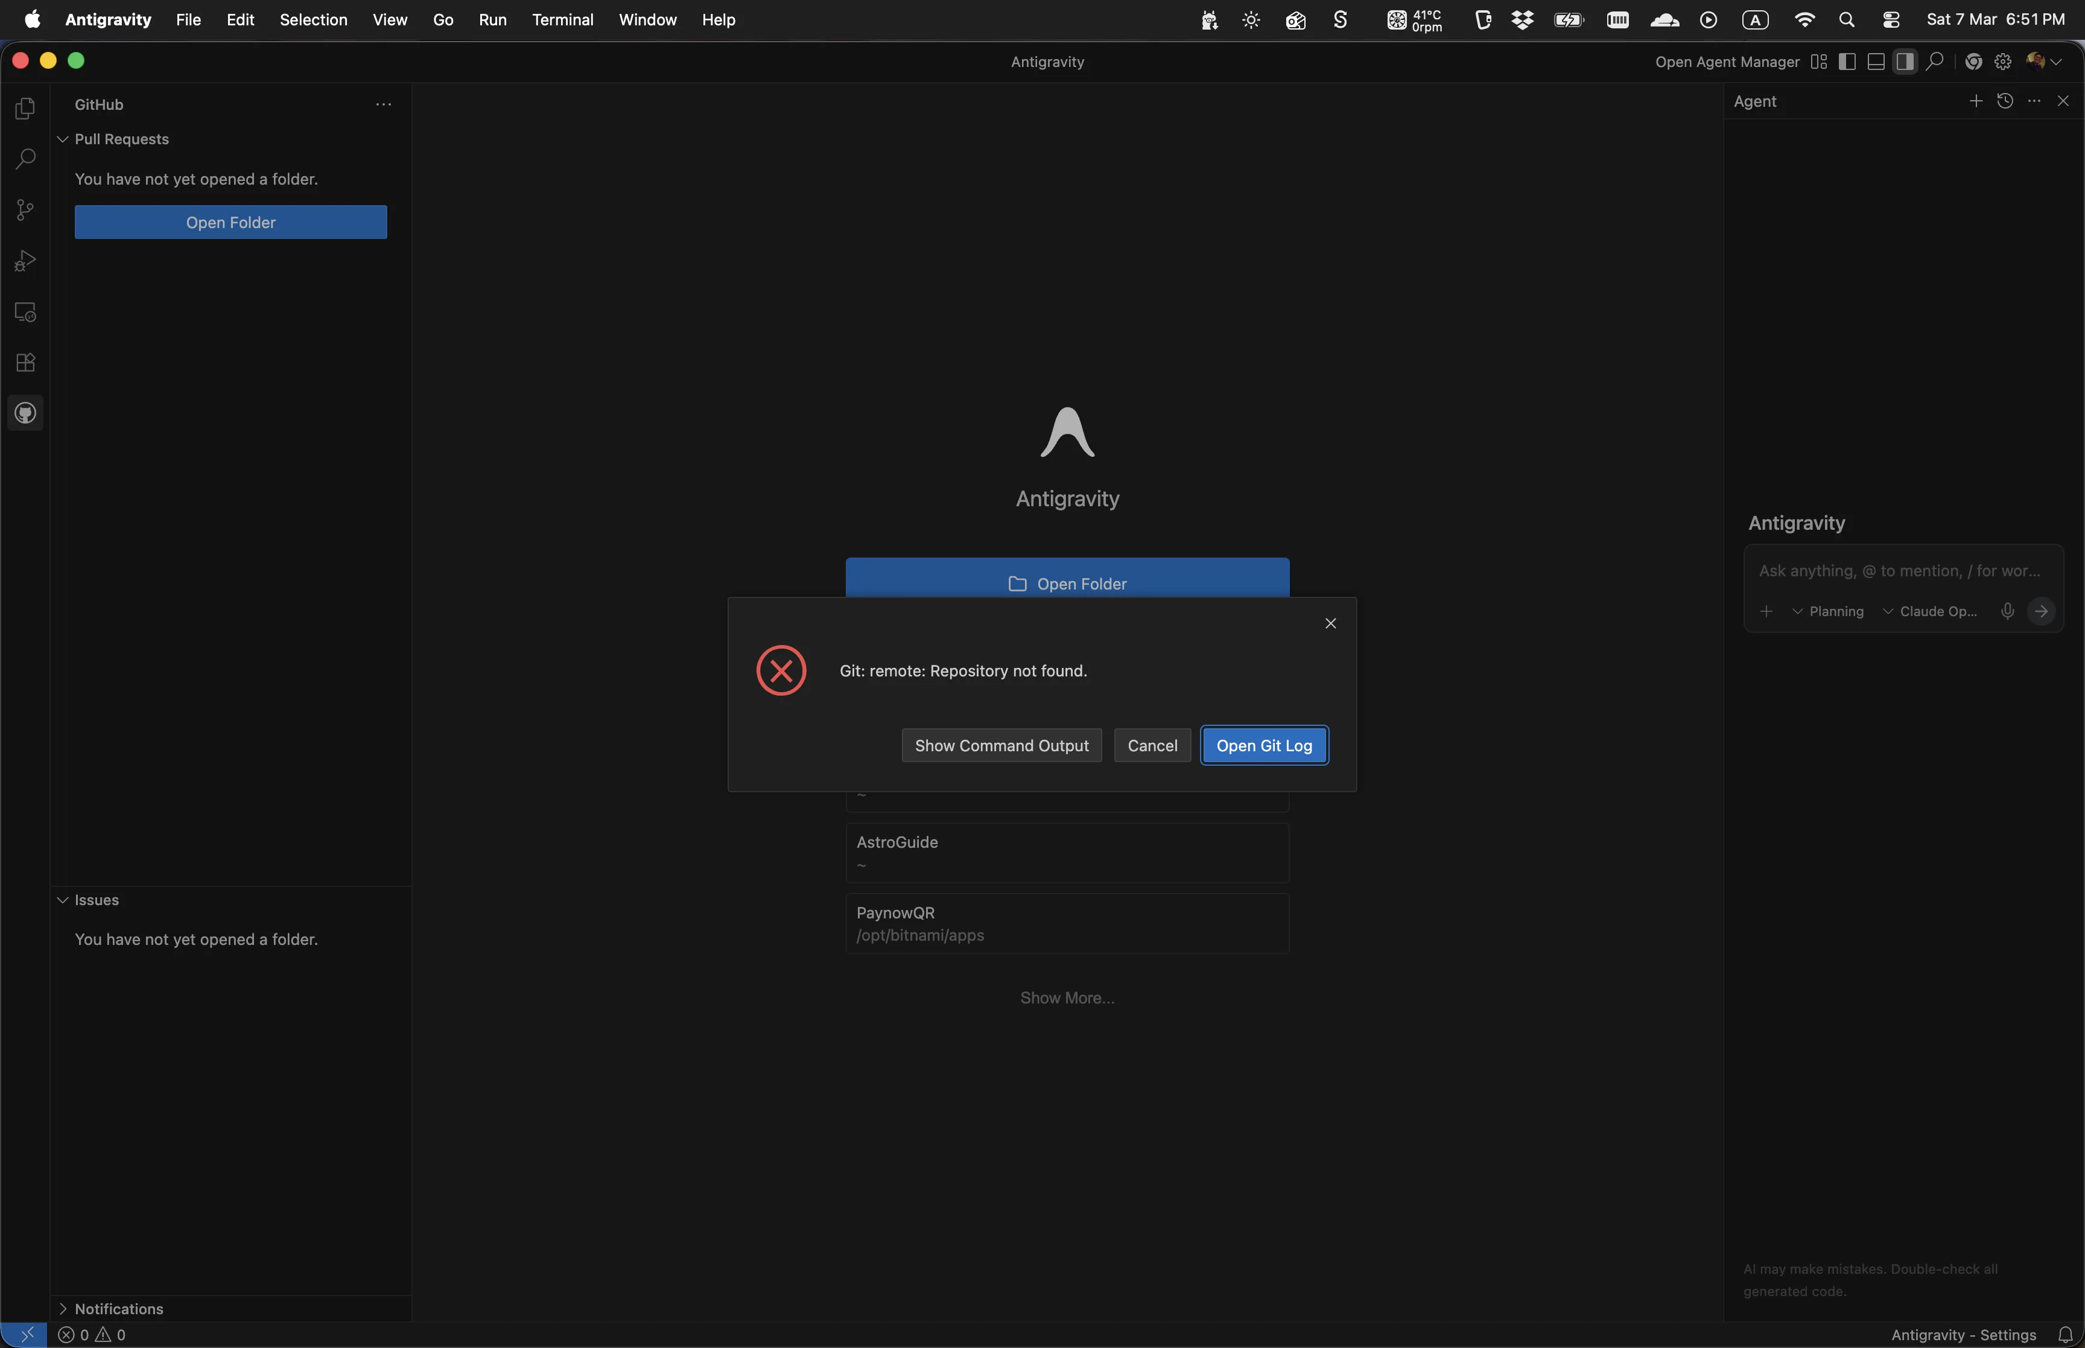Open the Explorer view in activity bar
Screen dimensions: 2085x1348
(x=25, y=109)
